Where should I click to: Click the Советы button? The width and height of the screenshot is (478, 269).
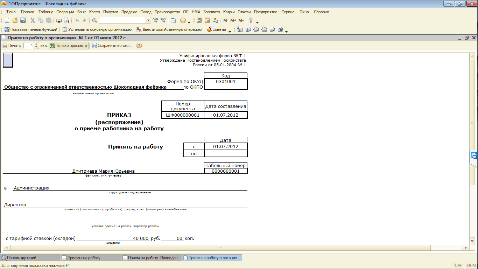point(216,29)
